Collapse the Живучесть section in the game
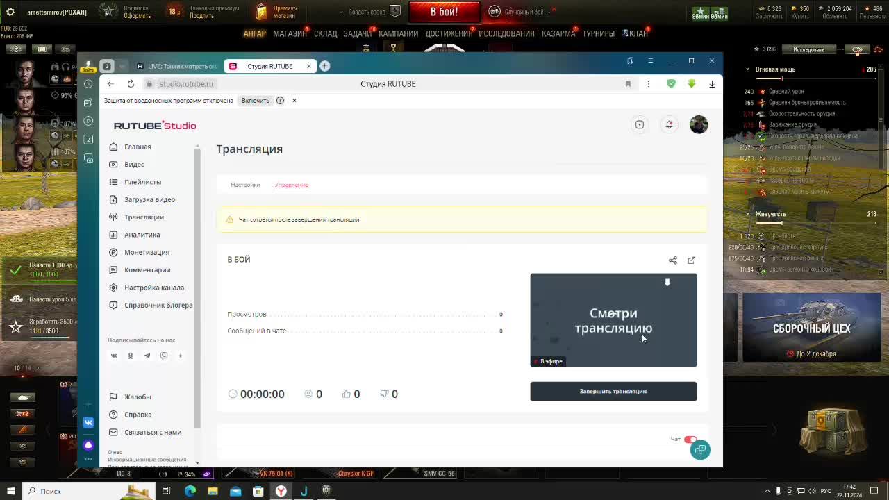 pos(747,214)
